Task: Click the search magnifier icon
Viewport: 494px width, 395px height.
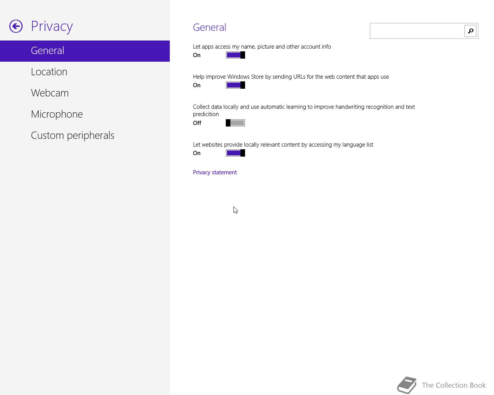Action: click(x=470, y=31)
